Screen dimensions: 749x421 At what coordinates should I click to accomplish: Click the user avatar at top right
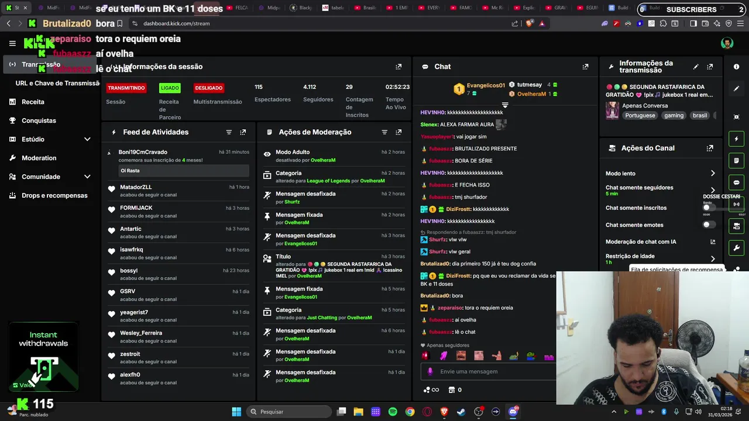click(x=727, y=43)
